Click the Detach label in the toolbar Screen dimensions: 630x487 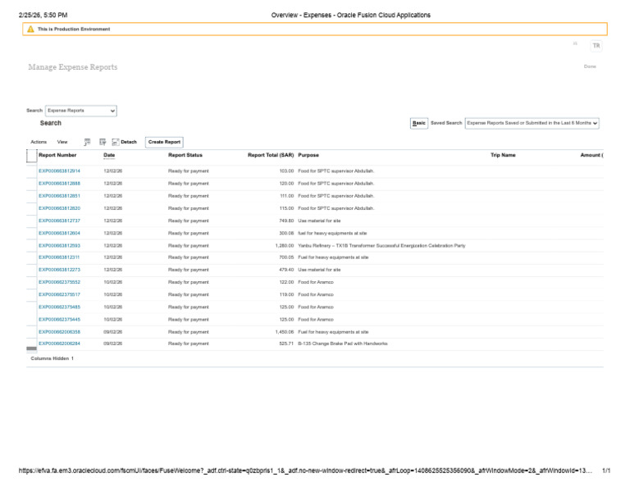tap(129, 142)
